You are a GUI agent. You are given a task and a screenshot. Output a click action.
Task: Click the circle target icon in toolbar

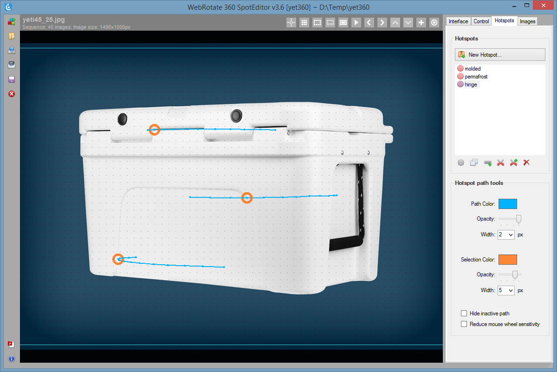pos(434,22)
